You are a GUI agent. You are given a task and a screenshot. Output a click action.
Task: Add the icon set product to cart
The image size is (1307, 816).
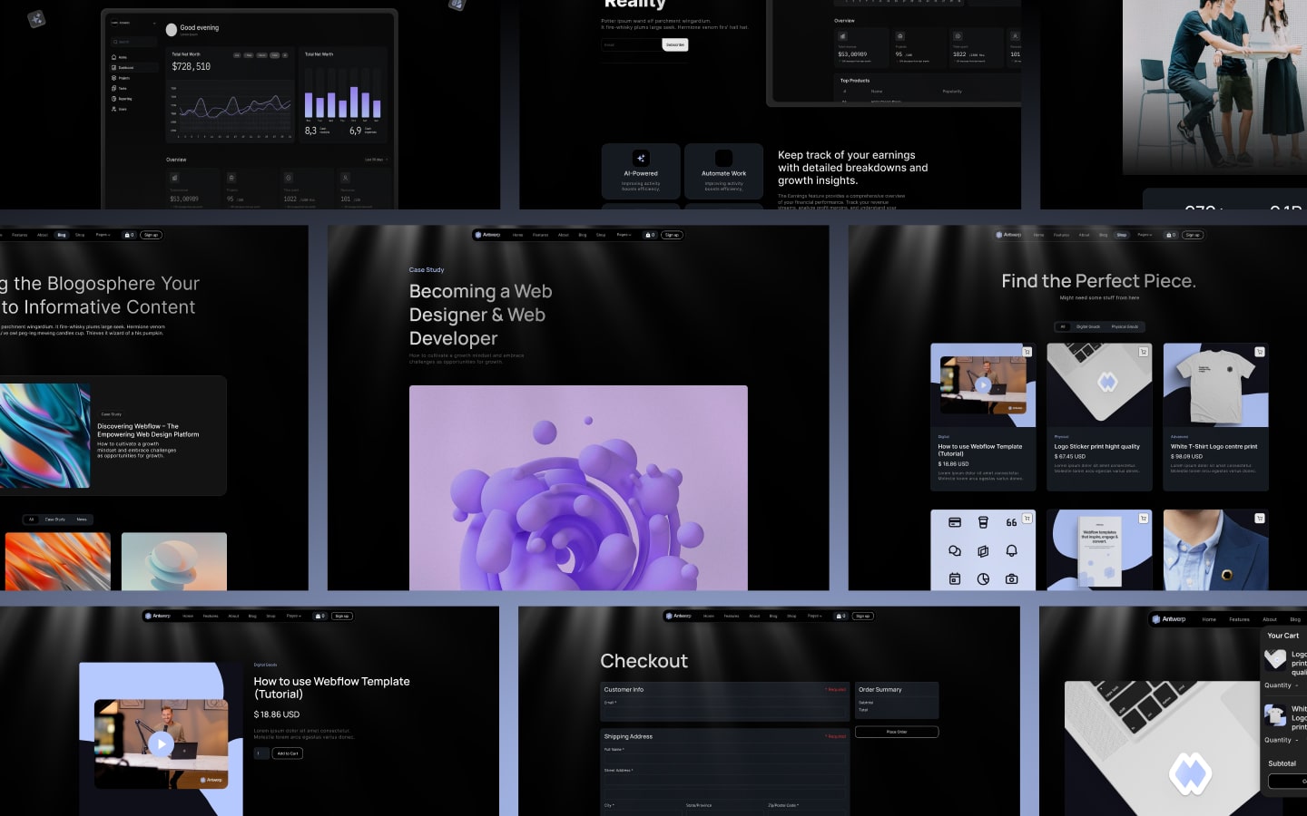click(1027, 519)
